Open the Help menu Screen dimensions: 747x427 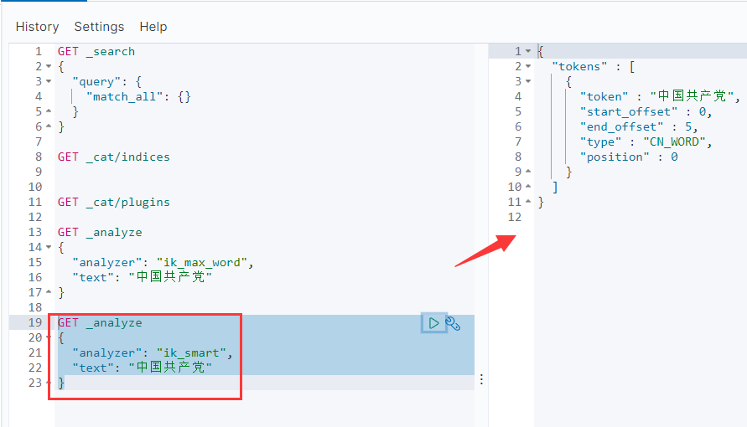(153, 27)
